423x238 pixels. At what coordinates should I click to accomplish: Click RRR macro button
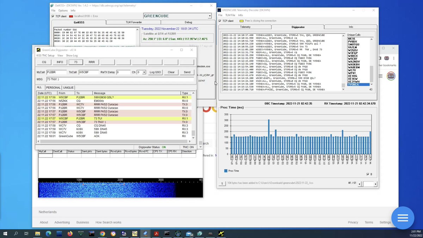click(x=92, y=62)
